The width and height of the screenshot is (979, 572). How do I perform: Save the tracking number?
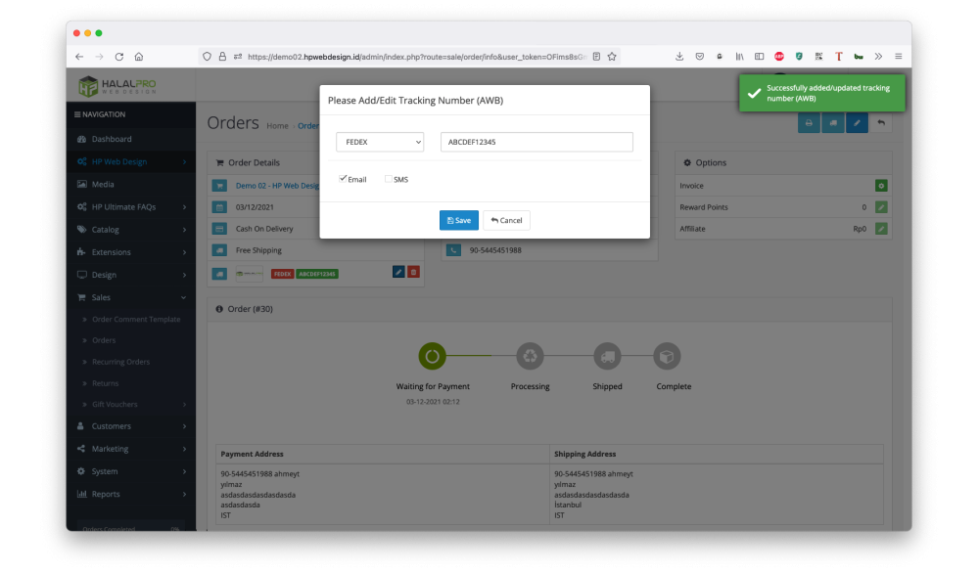458,221
